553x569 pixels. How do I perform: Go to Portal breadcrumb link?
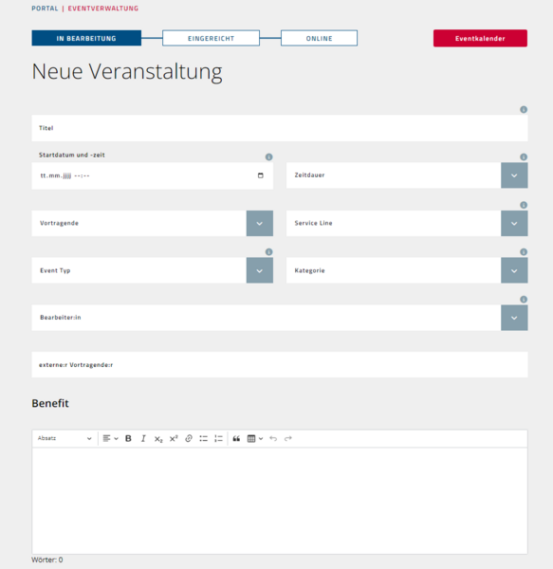coord(45,8)
